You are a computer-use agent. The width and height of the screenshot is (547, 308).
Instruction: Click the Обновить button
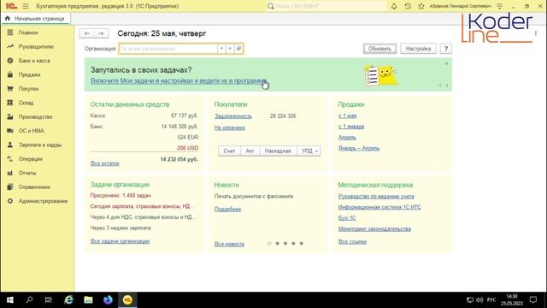379,49
